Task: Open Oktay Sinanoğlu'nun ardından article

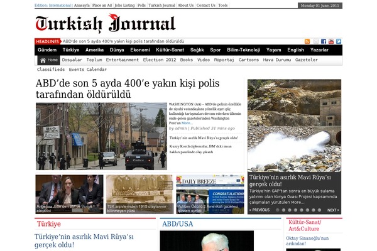Action: pyautogui.click(x=307, y=241)
